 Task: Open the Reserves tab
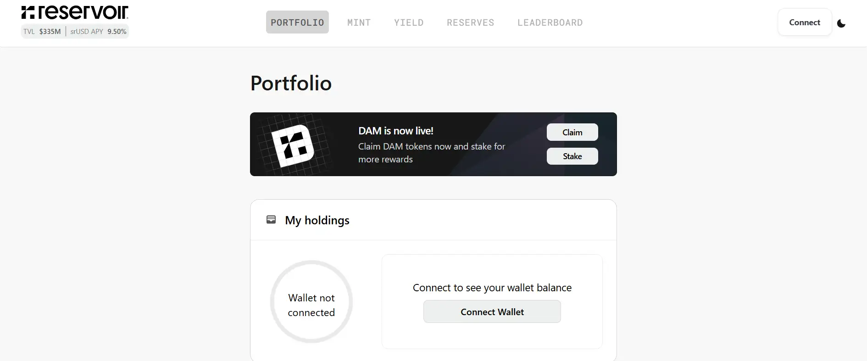click(470, 22)
